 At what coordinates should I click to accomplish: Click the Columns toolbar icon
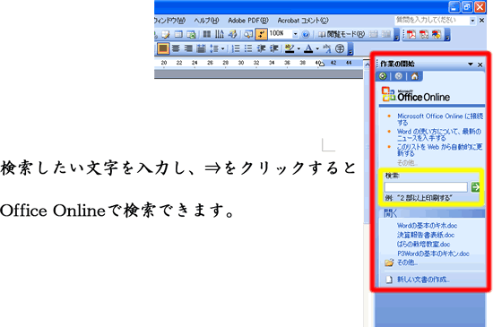tap(207, 34)
